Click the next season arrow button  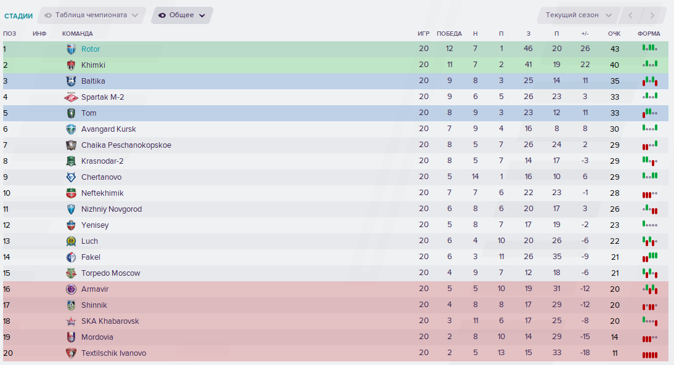[x=652, y=15]
